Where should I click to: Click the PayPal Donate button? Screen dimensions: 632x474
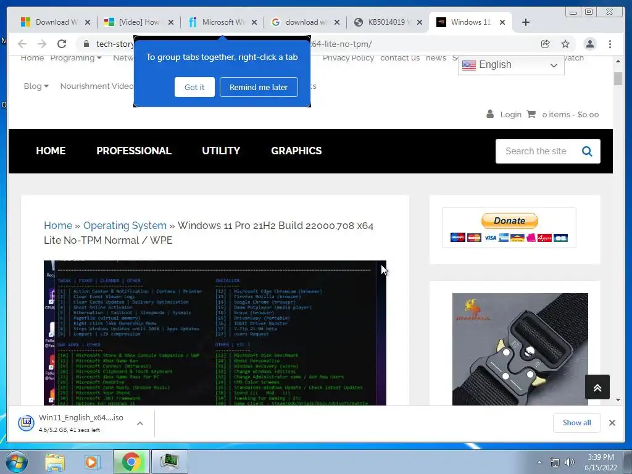click(x=509, y=221)
